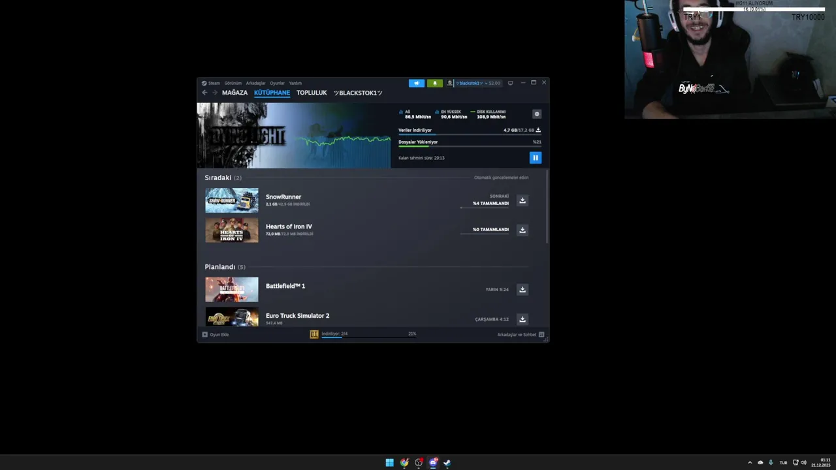The image size is (836, 470).
Task: Open Arkadaşlar ve Sohbet panel
Action: 521,334
